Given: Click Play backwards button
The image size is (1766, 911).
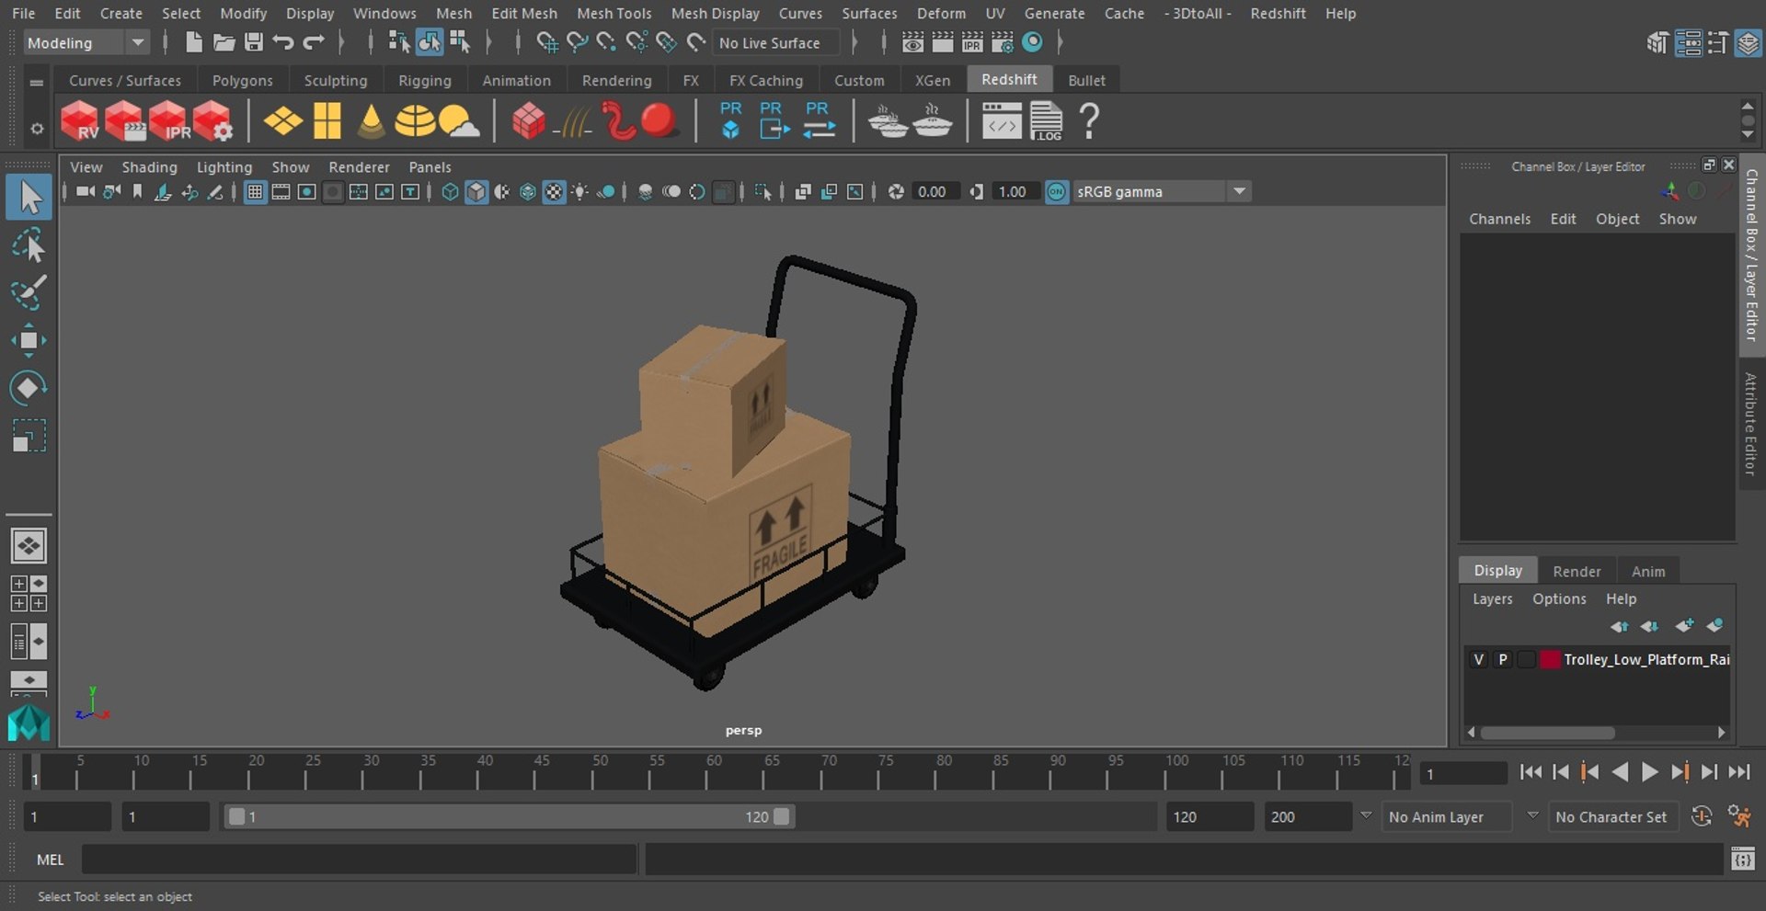Looking at the screenshot, I should [x=1620, y=772].
